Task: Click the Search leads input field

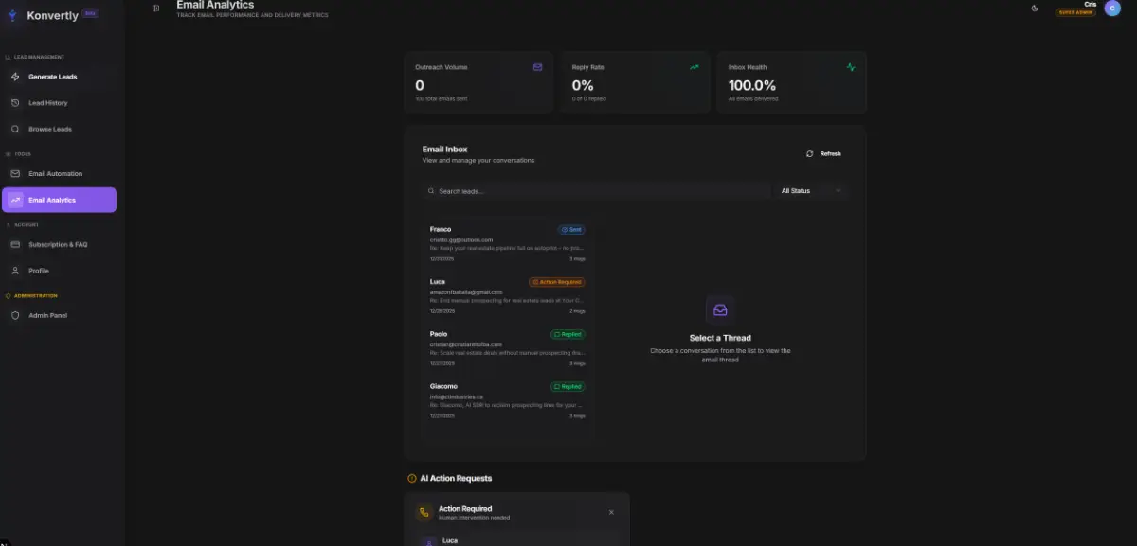Action: (x=597, y=191)
